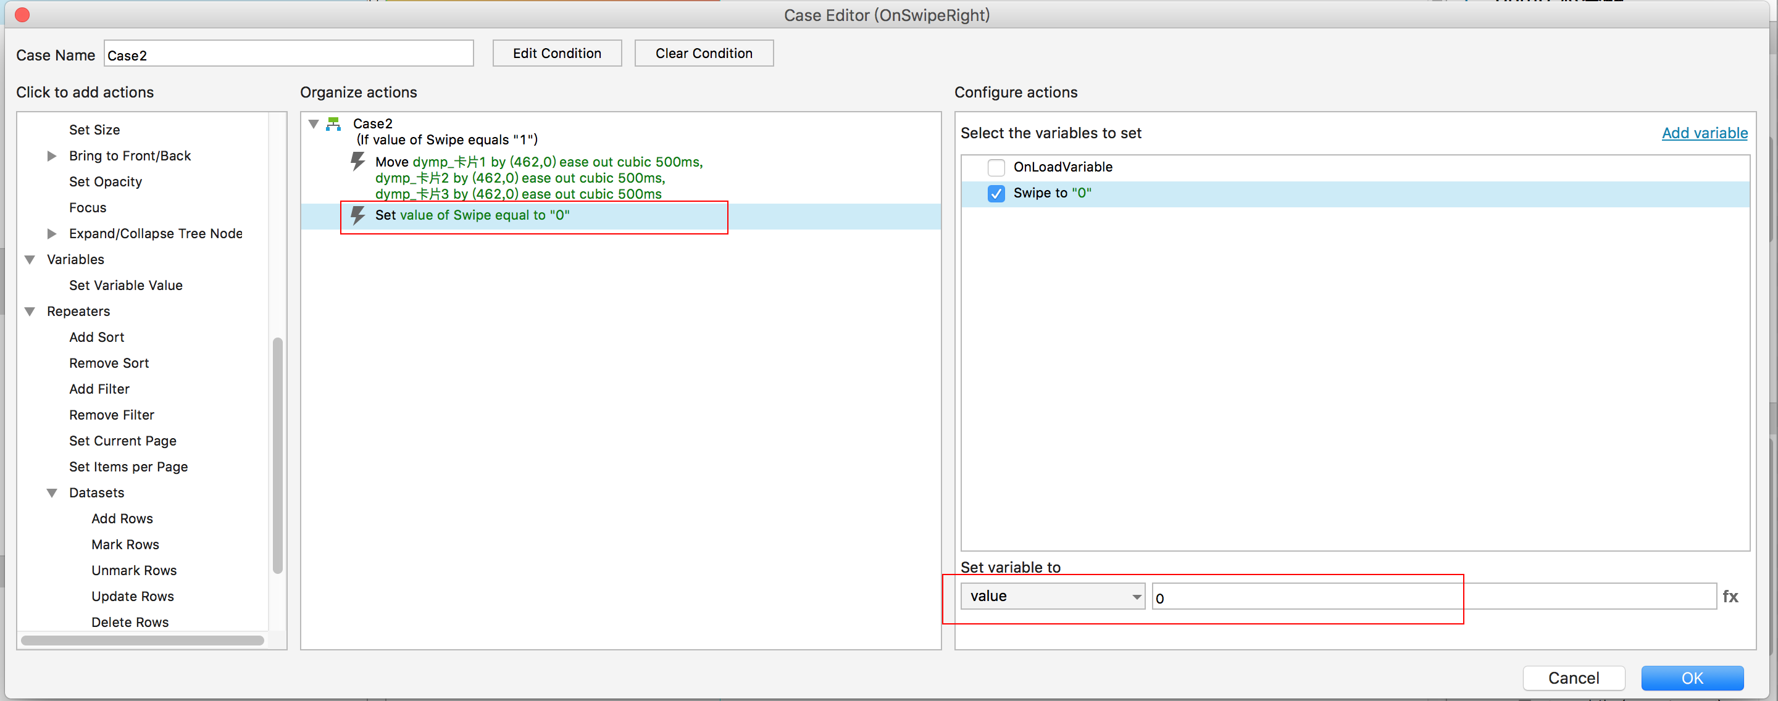Collapse the Datasets group
This screenshot has width=1778, height=701.
click(52, 492)
